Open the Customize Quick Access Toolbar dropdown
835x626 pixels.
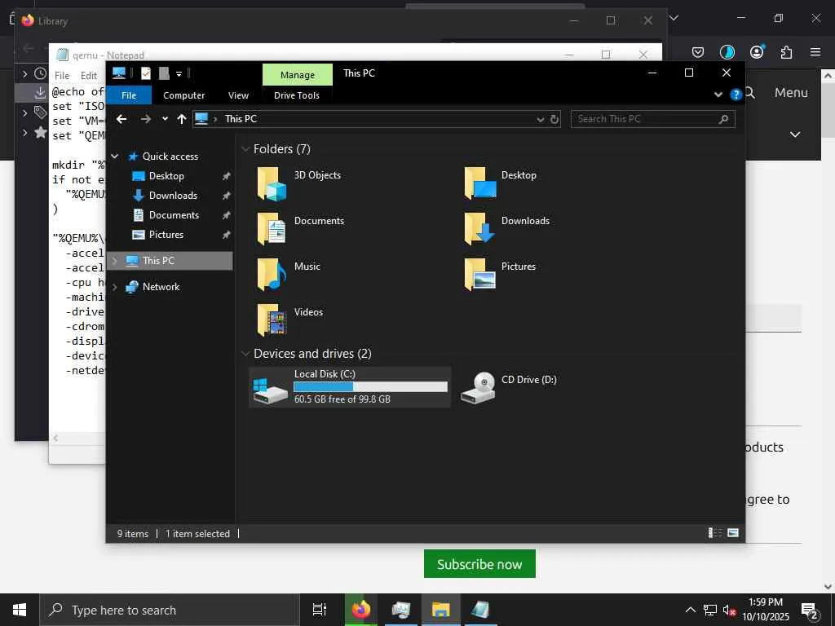click(179, 73)
